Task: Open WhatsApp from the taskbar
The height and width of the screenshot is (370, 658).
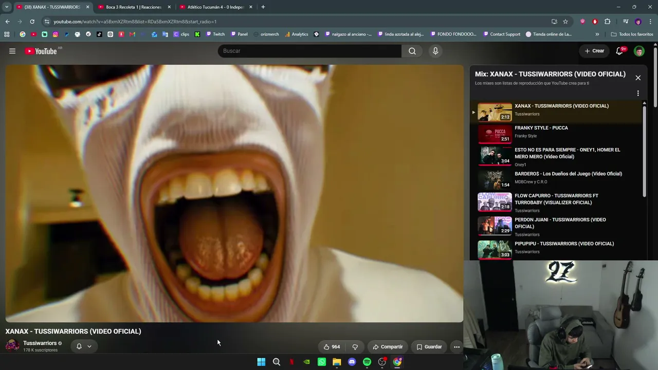Action: [322, 362]
